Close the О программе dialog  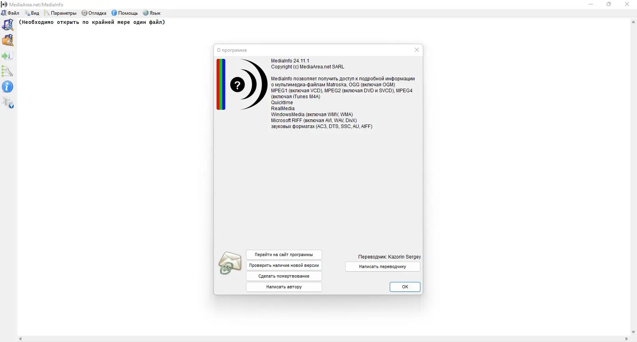(417, 50)
